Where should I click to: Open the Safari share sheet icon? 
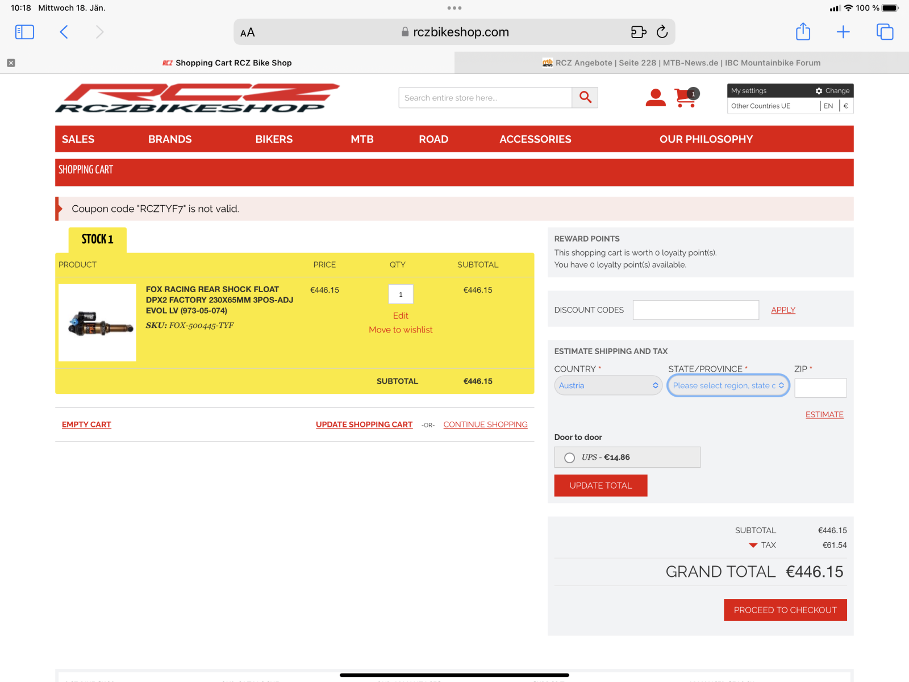(803, 32)
